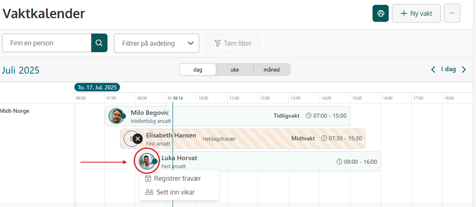The image size is (476, 207).
Task: Click the clock icon in Luka Horvat's shift
Action: coord(339,162)
